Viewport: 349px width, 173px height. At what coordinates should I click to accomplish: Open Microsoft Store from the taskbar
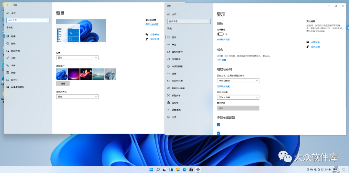pos(191,170)
